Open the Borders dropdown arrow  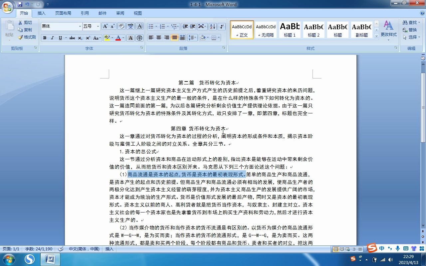219,38
